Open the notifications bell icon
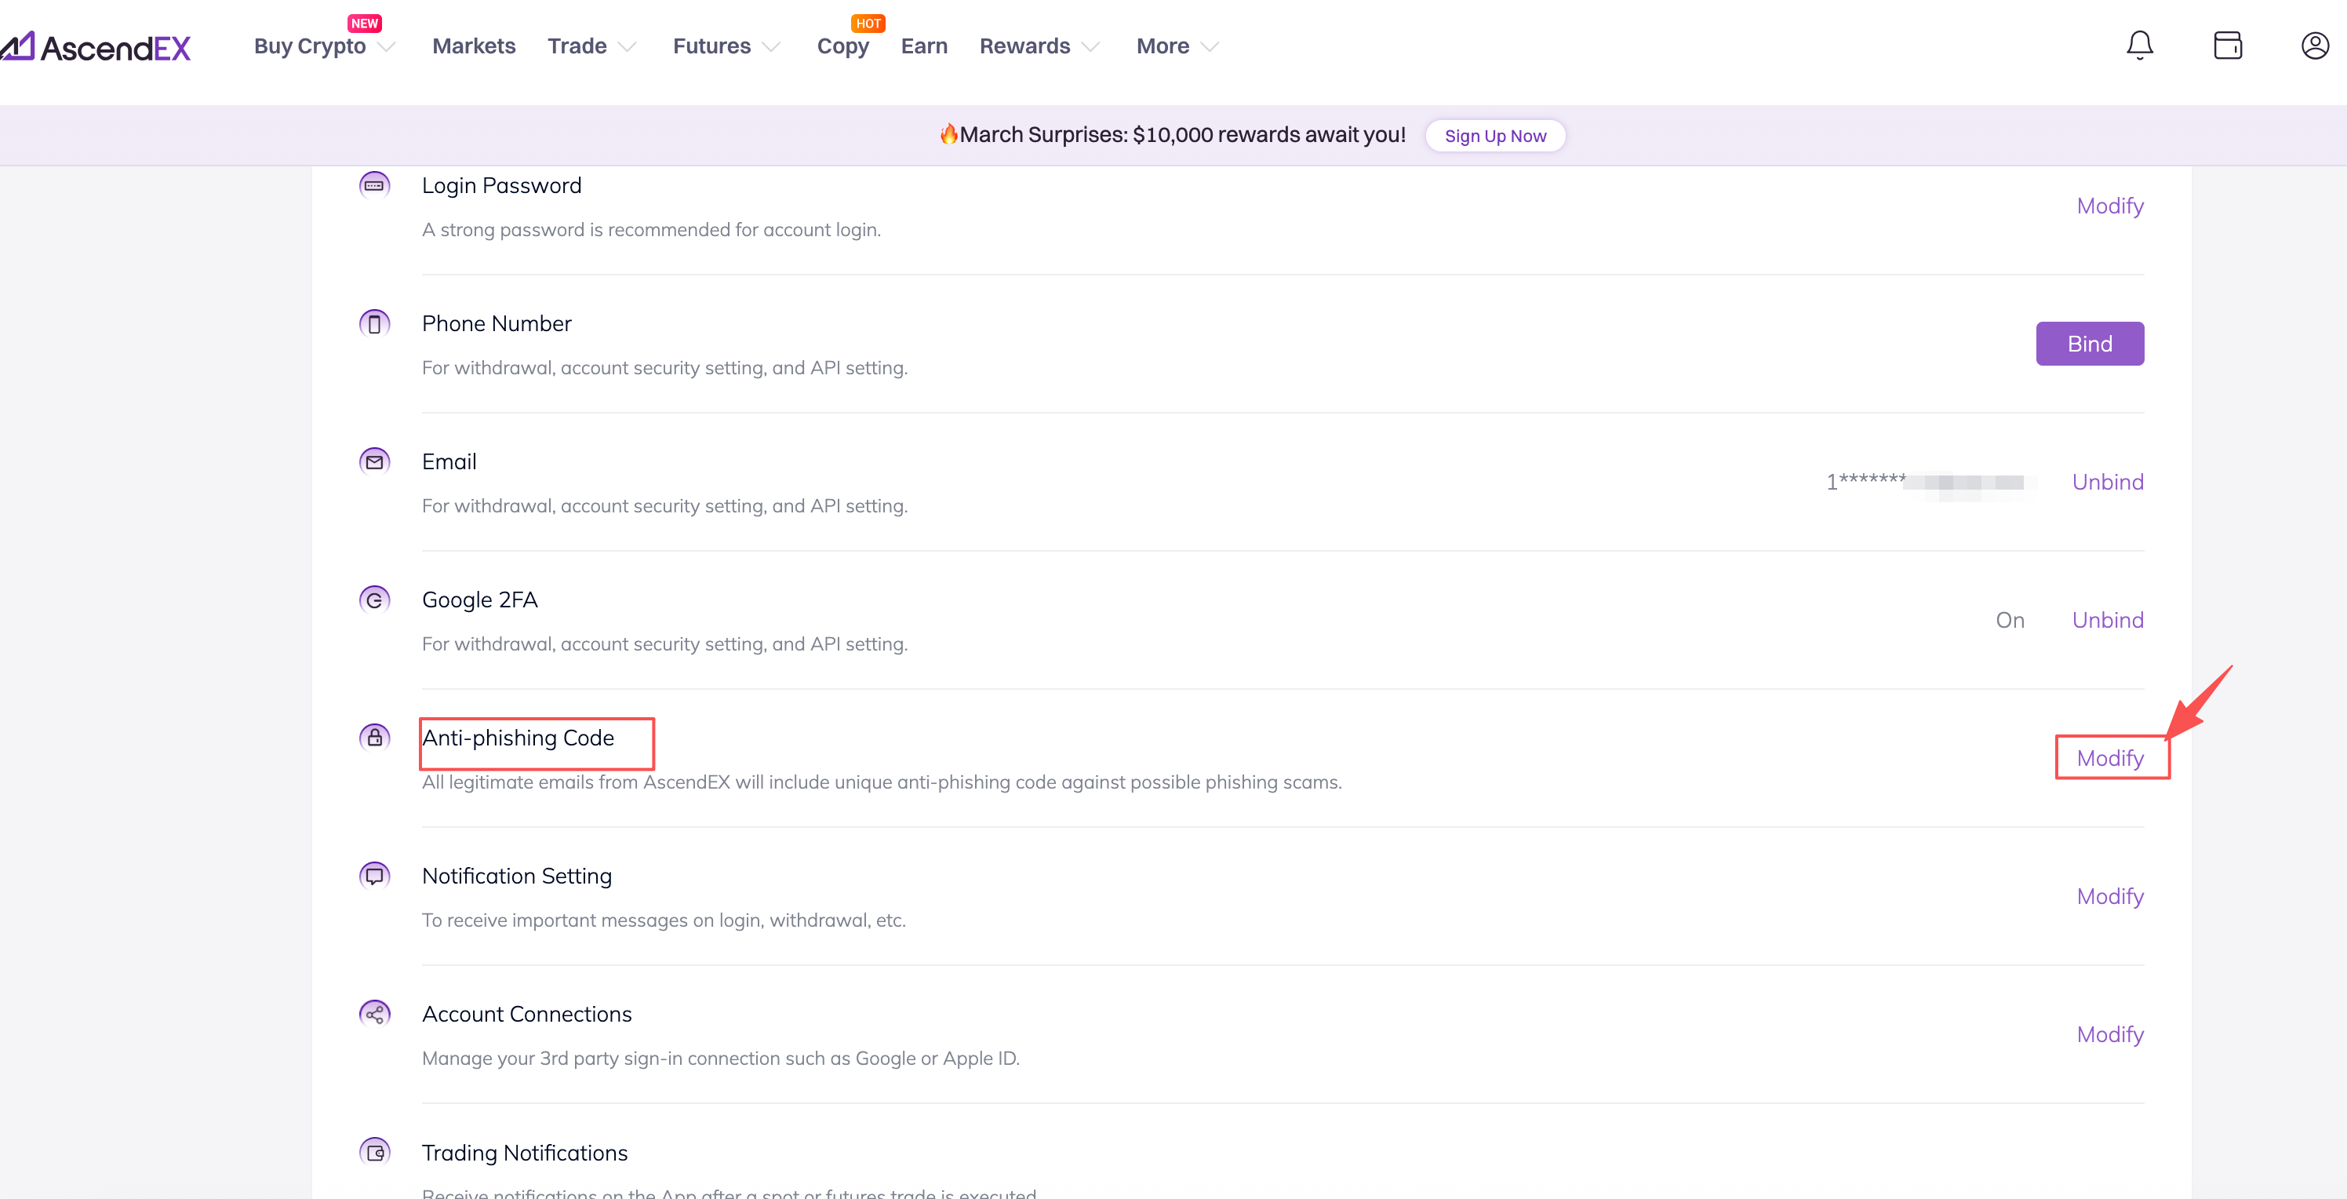Viewport: 2347px width, 1199px height. (2139, 46)
